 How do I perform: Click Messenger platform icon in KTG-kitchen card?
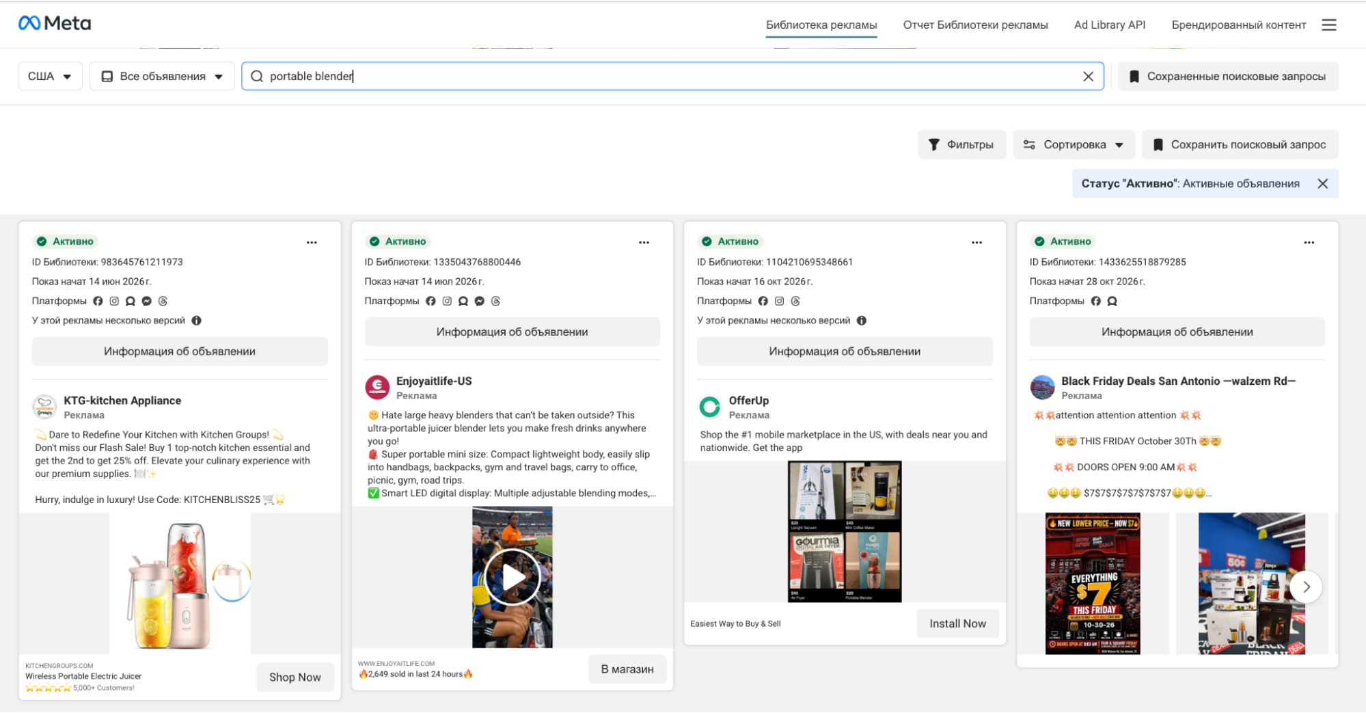(x=146, y=301)
